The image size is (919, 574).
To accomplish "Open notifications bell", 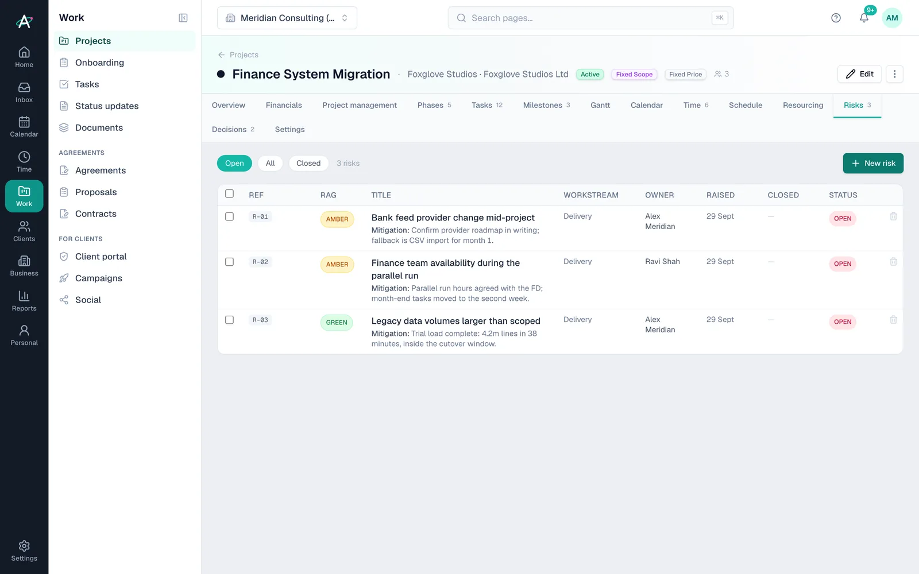I will [864, 18].
